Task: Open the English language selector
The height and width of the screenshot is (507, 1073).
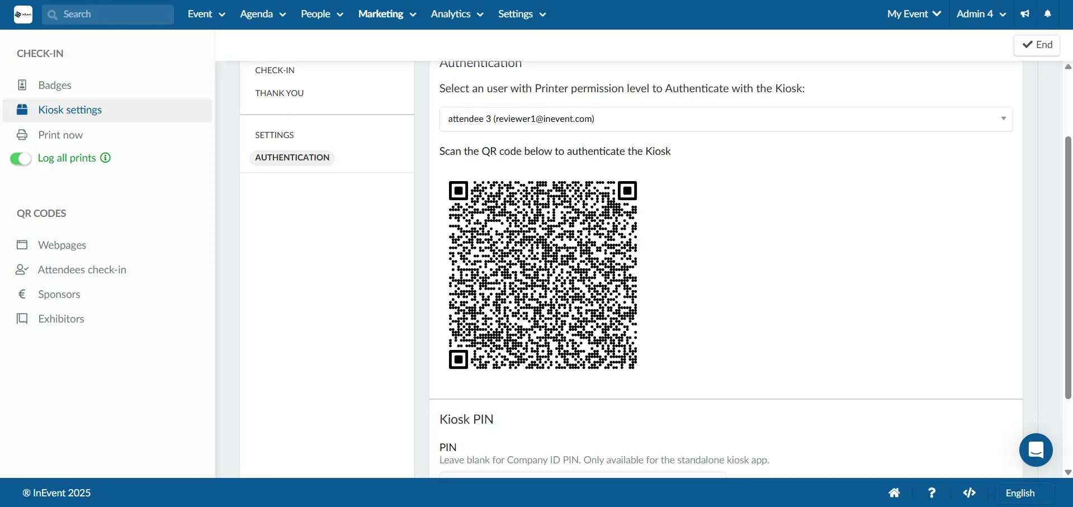Action: [1021, 492]
